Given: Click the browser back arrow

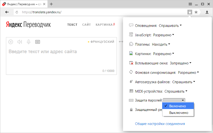Looking at the screenshot, I should point(7,12).
